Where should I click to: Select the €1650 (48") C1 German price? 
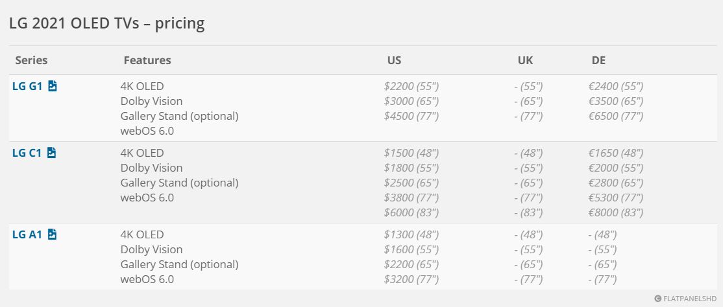point(615,153)
